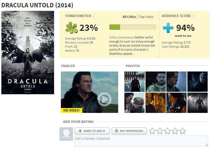The height and width of the screenshot is (150, 212).
Task: Open the photo of armored bearded man
Action: tap(155, 82)
